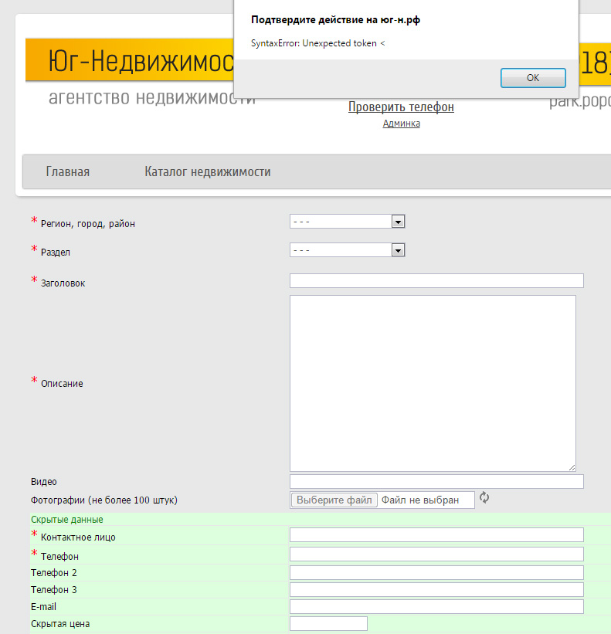
Task: Click the Телефон 2 input field
Action: coord(436,572)
